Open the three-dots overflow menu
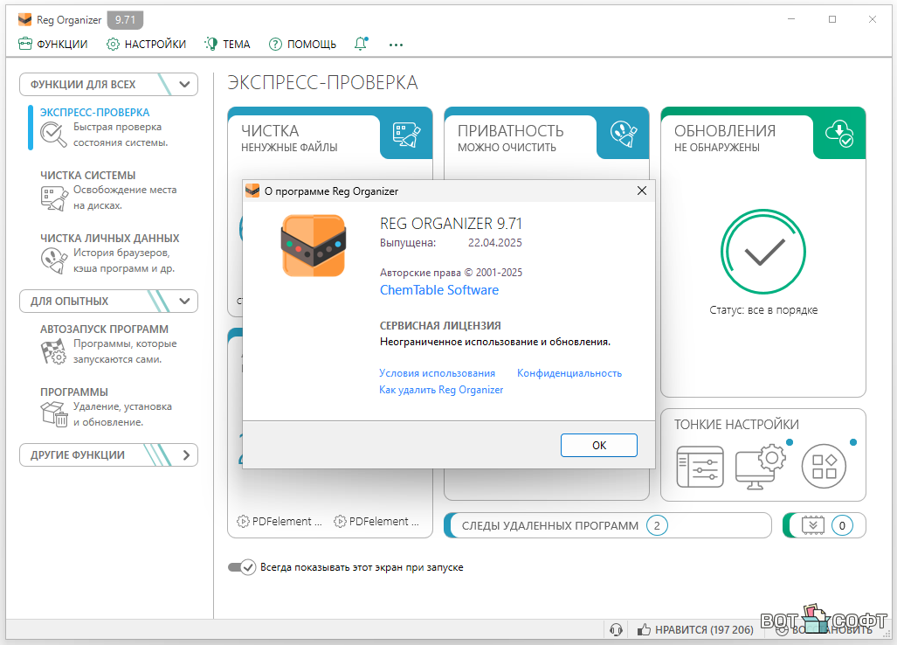 [x=396, y=45]
